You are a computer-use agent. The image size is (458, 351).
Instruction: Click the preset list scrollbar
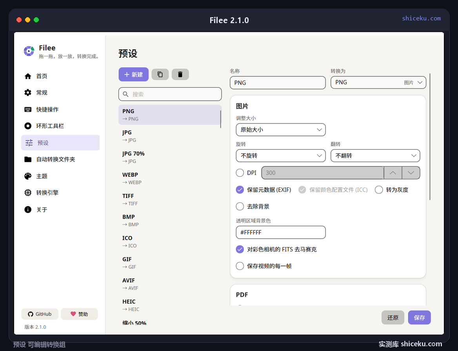click(220, 119)
